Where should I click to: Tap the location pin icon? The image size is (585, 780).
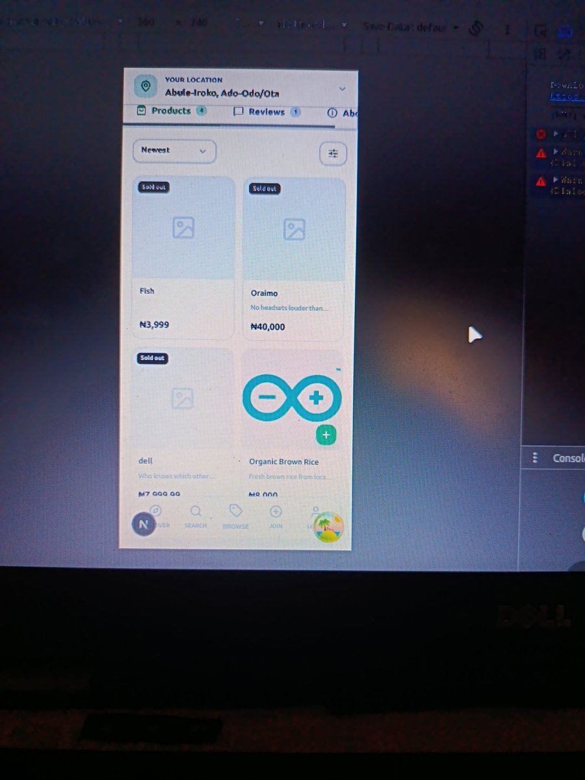point(146,86)
